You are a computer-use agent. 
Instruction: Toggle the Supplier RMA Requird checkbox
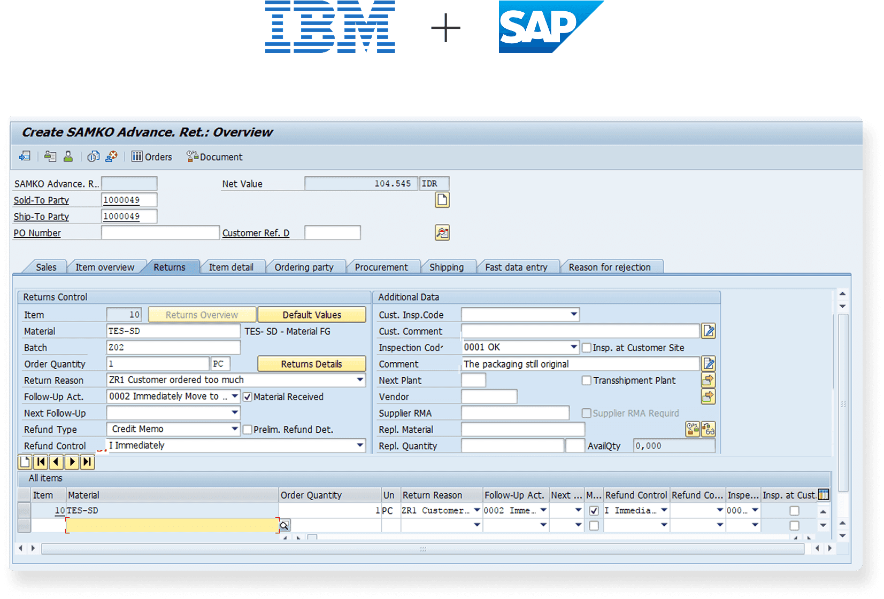click(x=587, y=413)
